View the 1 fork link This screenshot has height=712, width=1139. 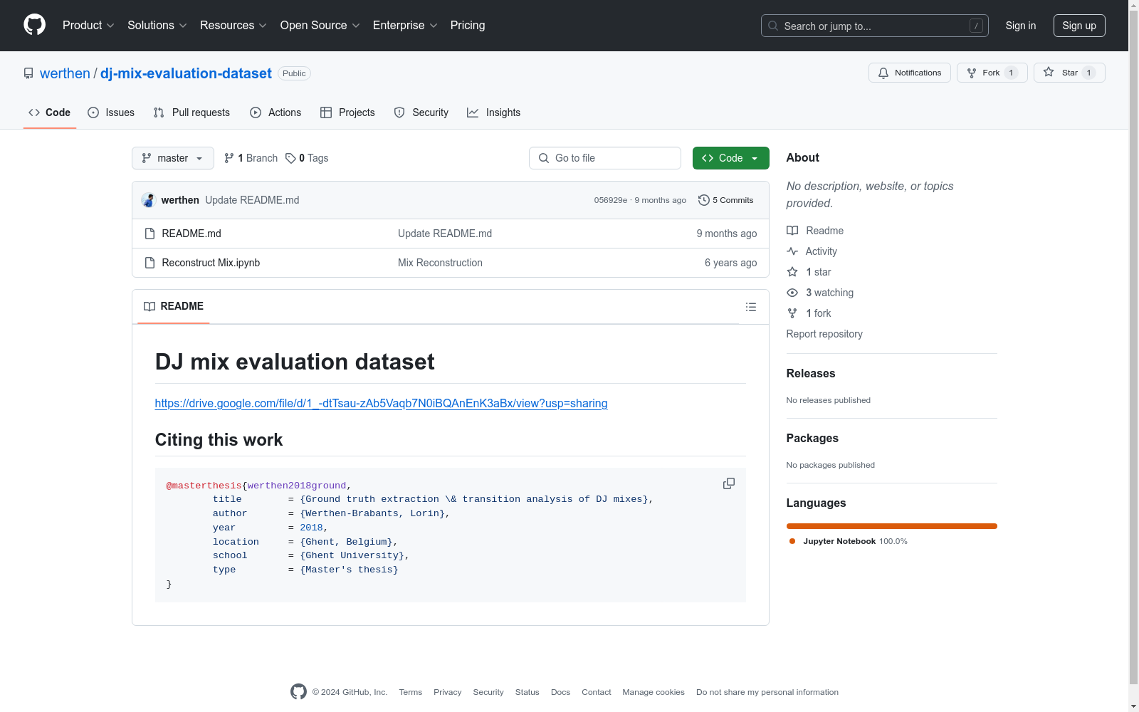point(809,313)
